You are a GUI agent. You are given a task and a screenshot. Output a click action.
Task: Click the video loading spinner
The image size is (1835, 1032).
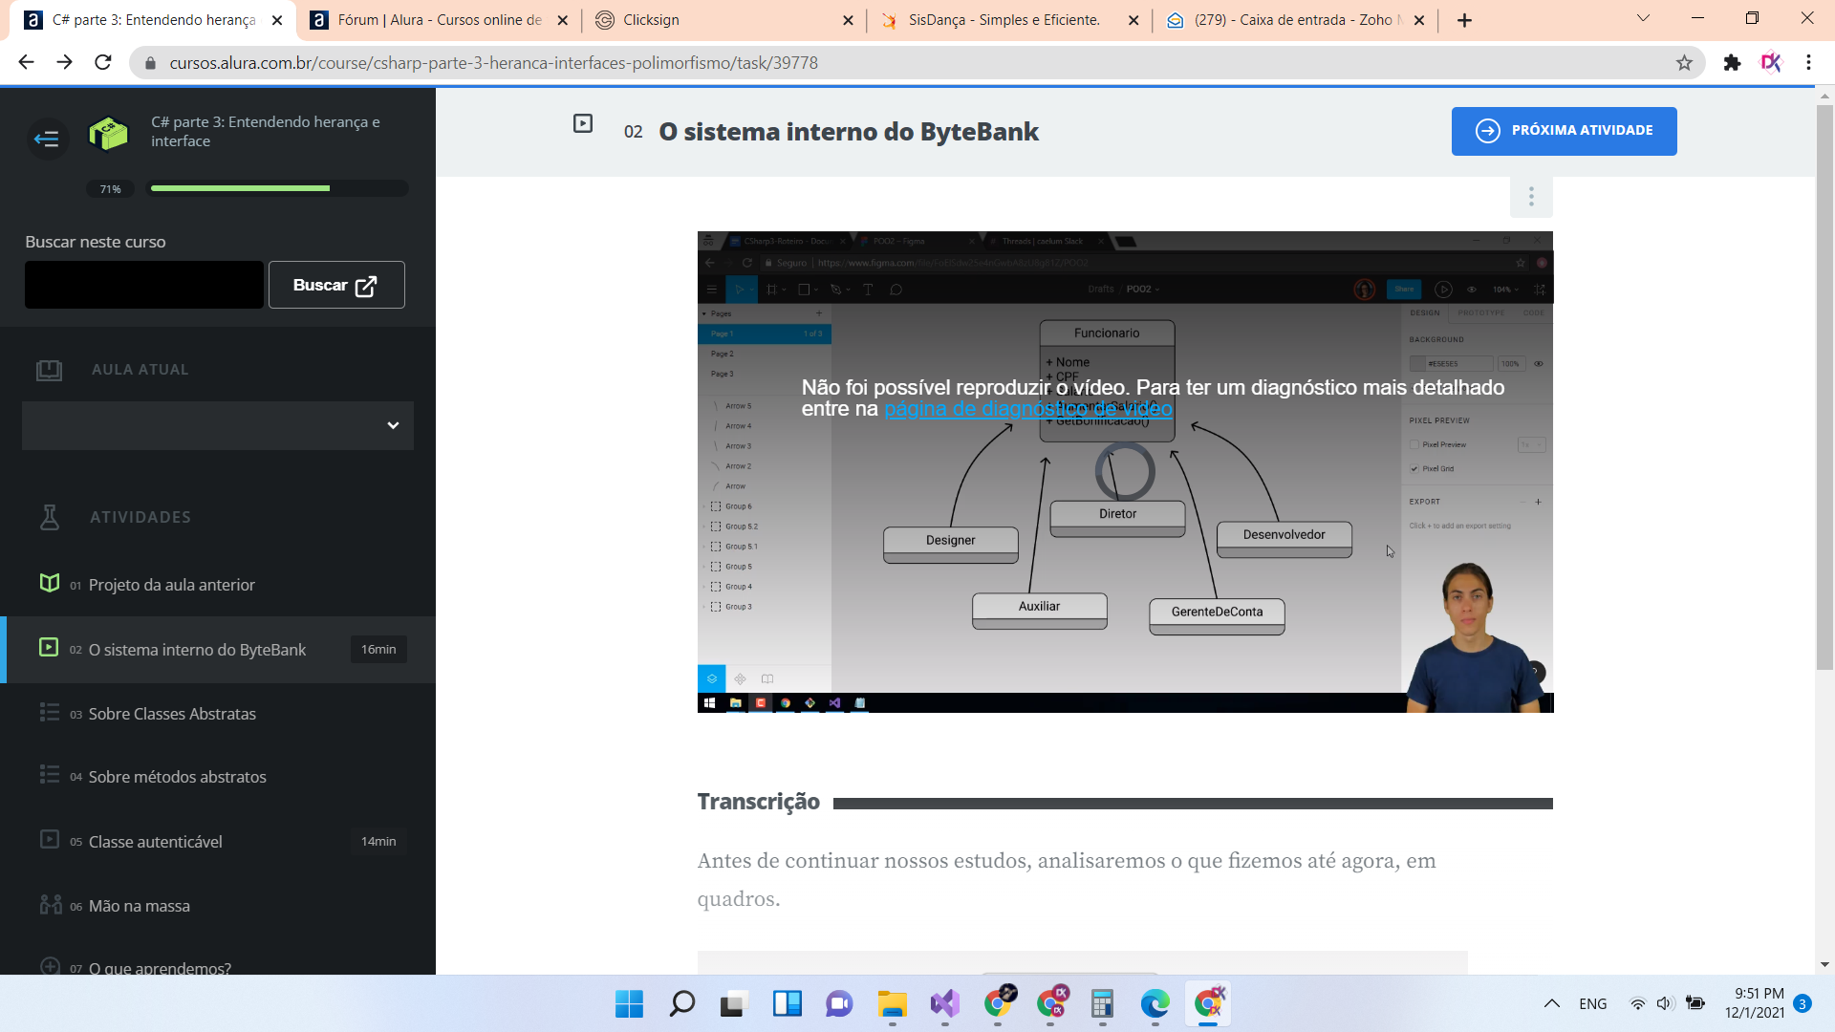(1125, 471)
